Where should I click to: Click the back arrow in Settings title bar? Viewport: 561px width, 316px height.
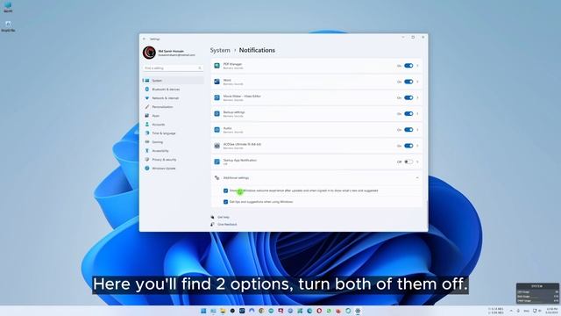coord(144,39)
